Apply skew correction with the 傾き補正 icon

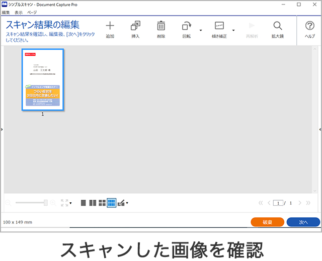(219, 27)
